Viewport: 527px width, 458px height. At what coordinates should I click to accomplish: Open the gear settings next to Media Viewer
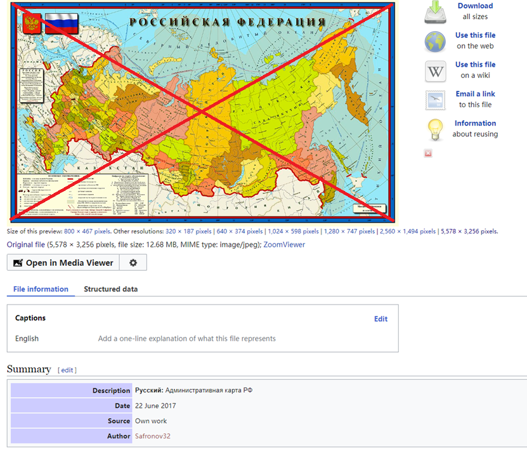pyautogui.click(x=133, y=263)
